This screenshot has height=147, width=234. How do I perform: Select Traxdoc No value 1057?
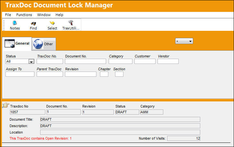tap(27, 112)
